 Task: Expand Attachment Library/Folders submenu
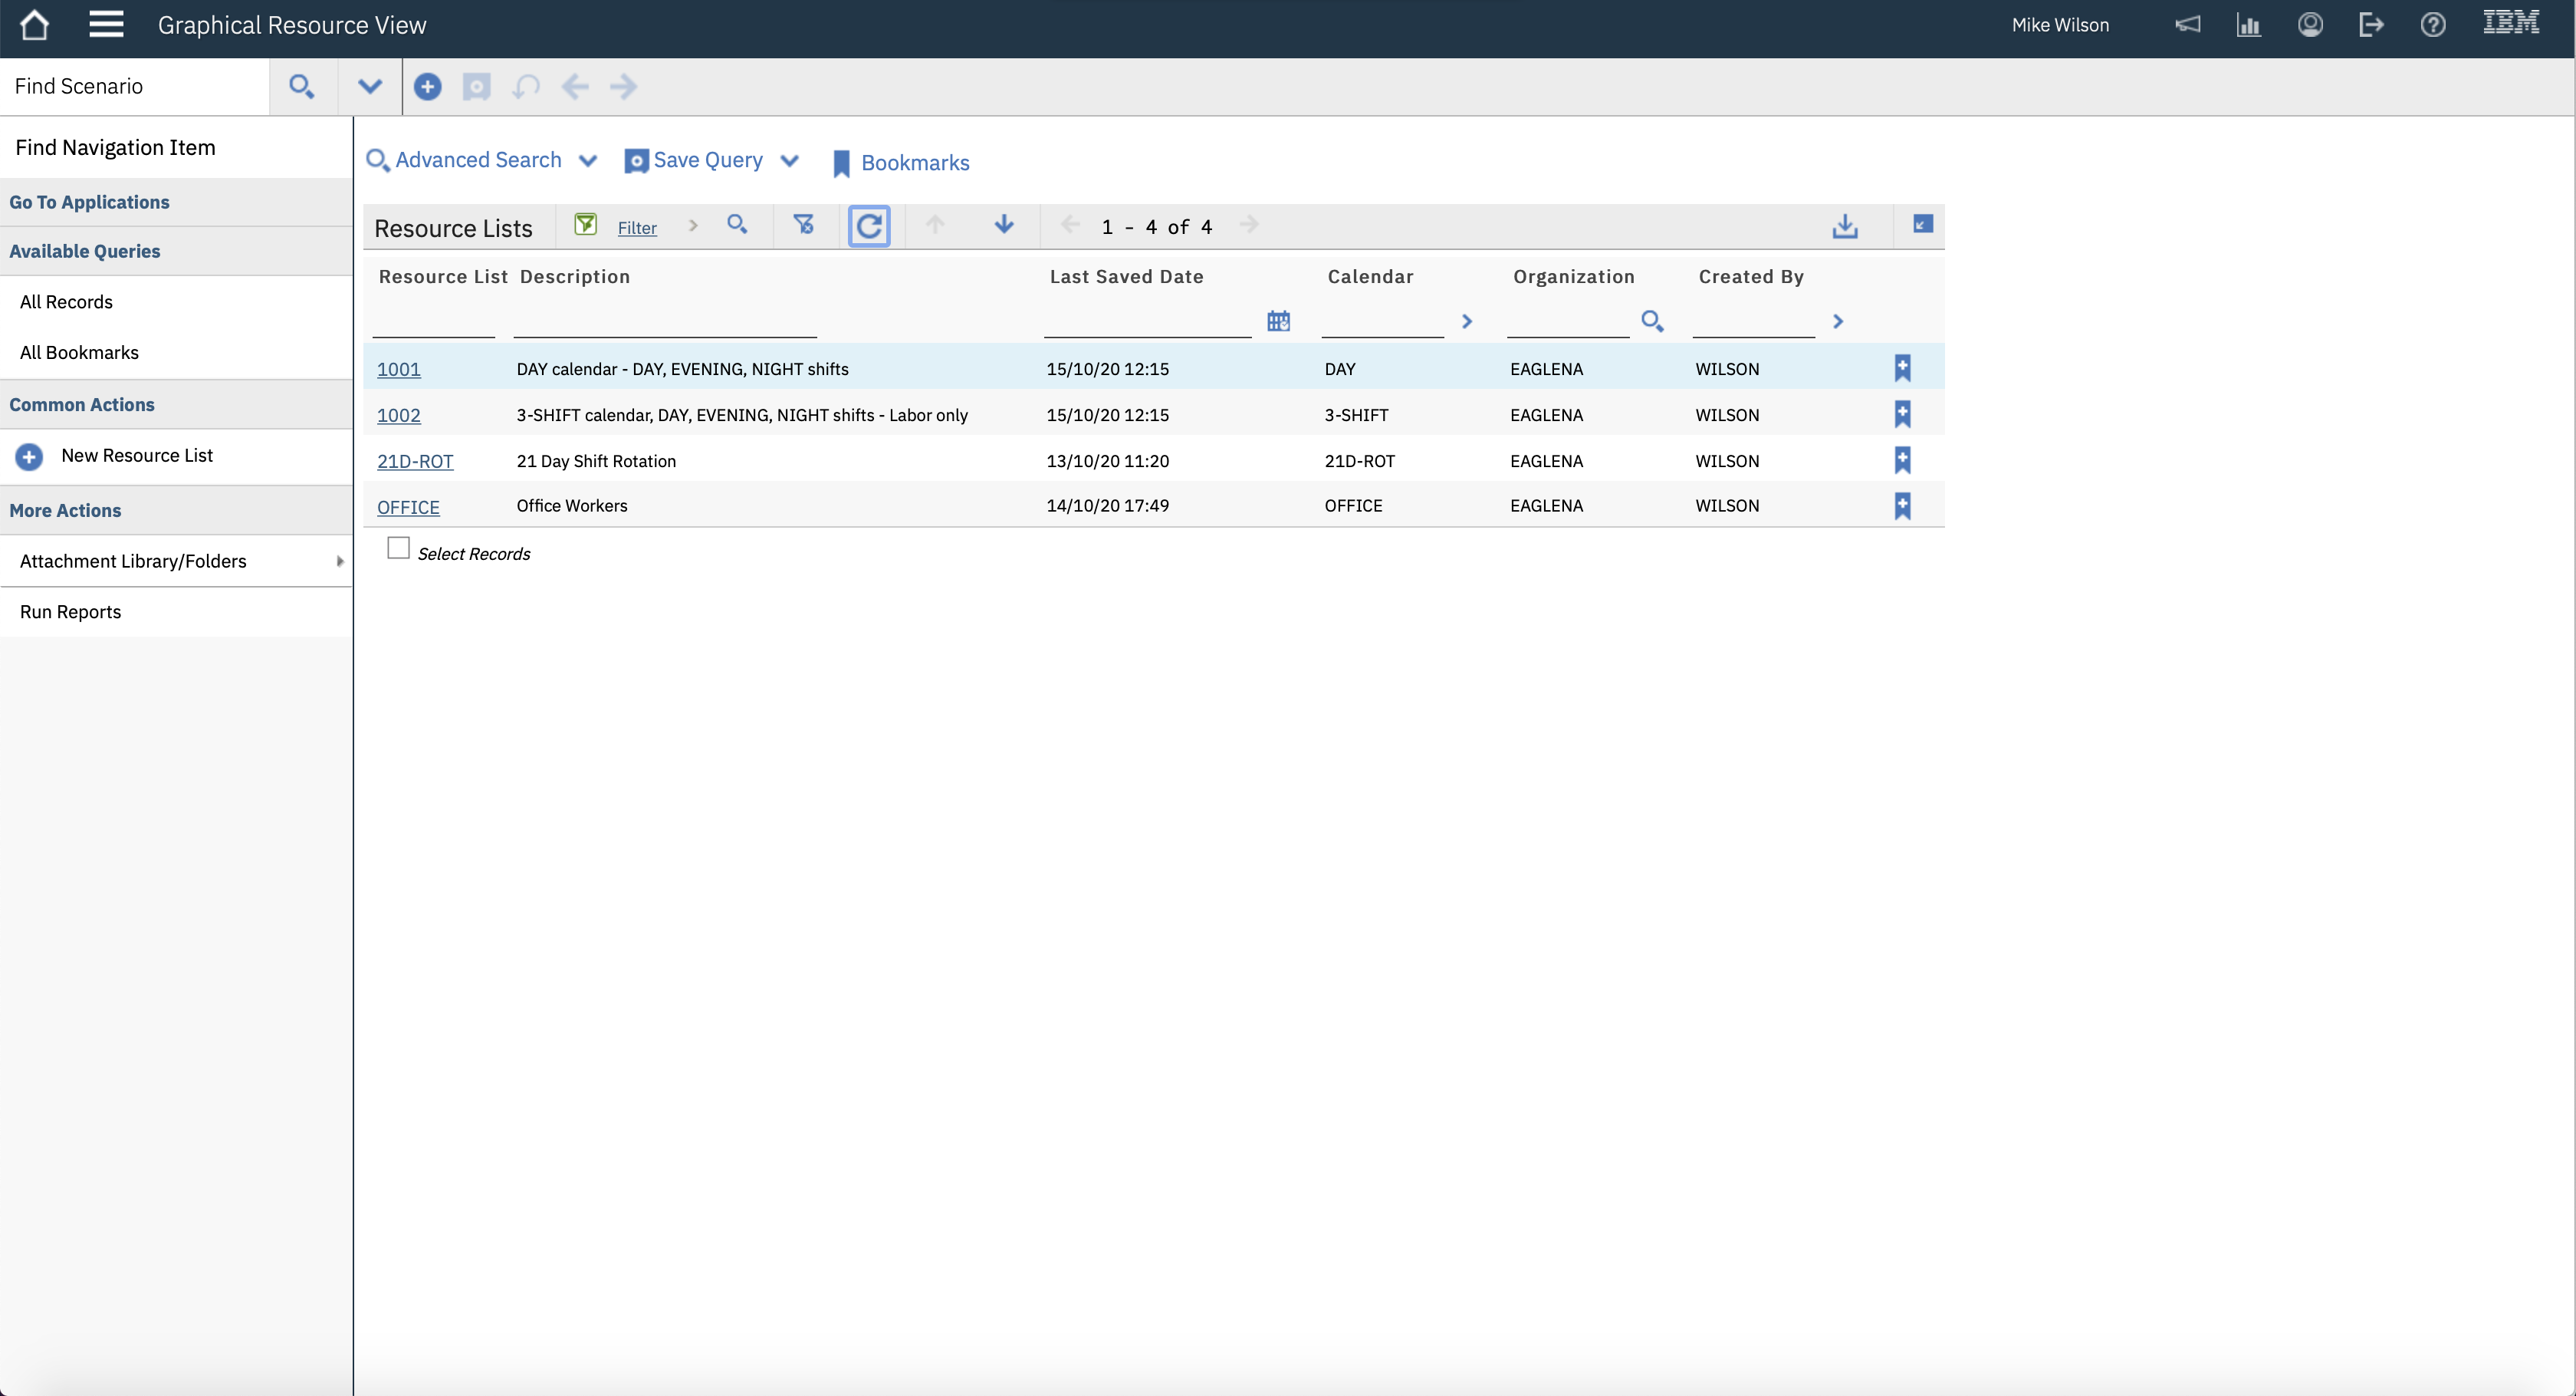point(340,561)
